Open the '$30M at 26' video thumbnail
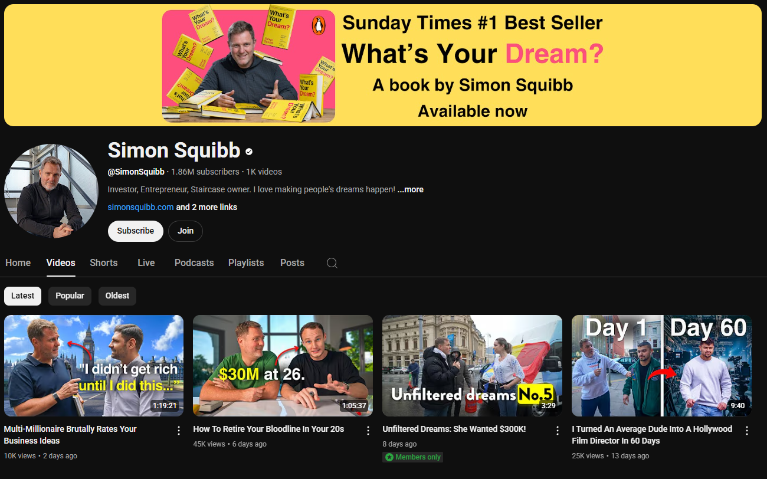The image size is (767, 479). (283, 366)
